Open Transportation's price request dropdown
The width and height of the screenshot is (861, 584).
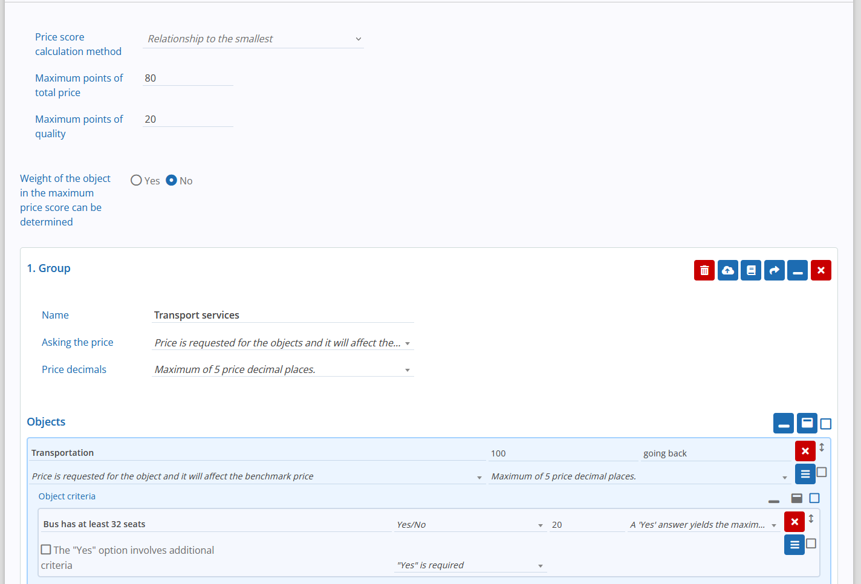[x=258, y=476]
